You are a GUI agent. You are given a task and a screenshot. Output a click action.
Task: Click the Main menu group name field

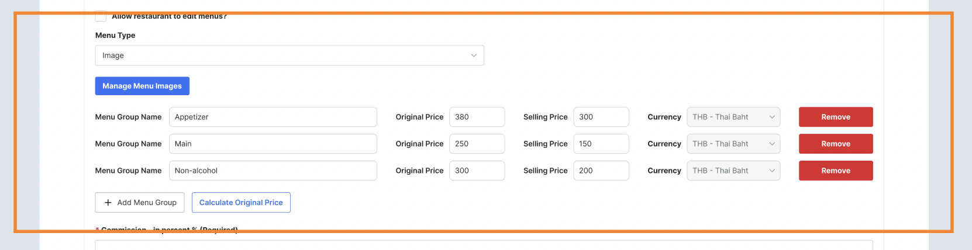[273, 144]
